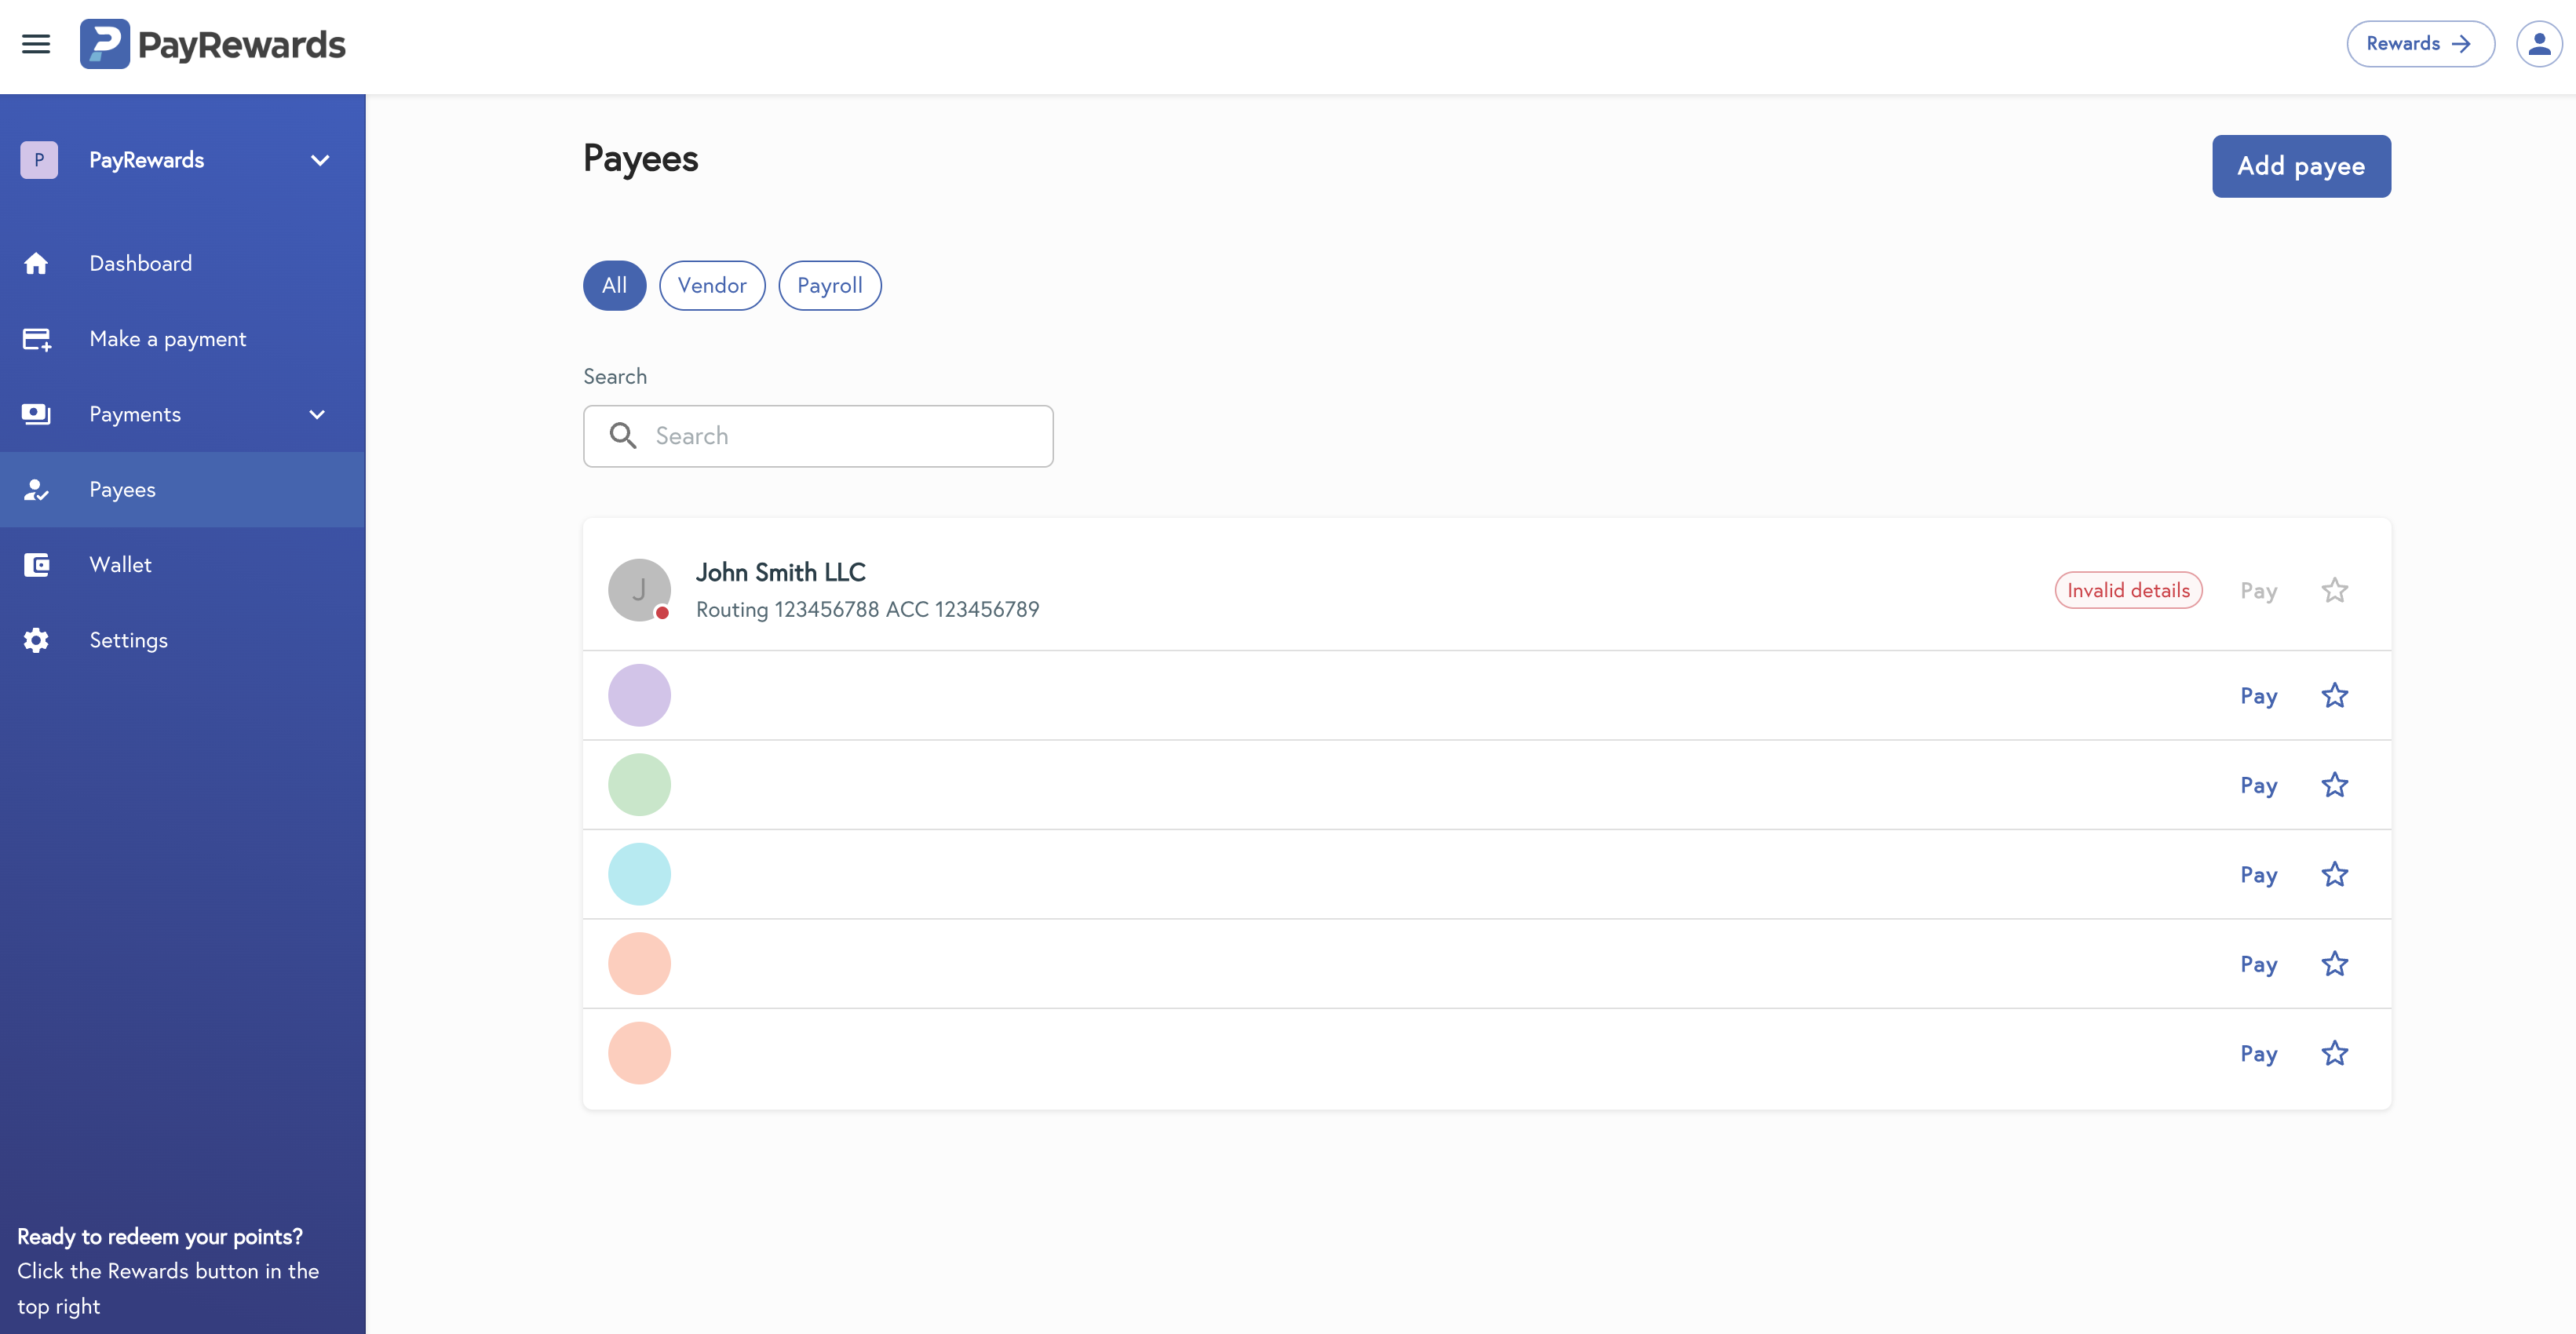Click the PayRewards logo in header
The image size is (2576, 1334).
[213, 44]
